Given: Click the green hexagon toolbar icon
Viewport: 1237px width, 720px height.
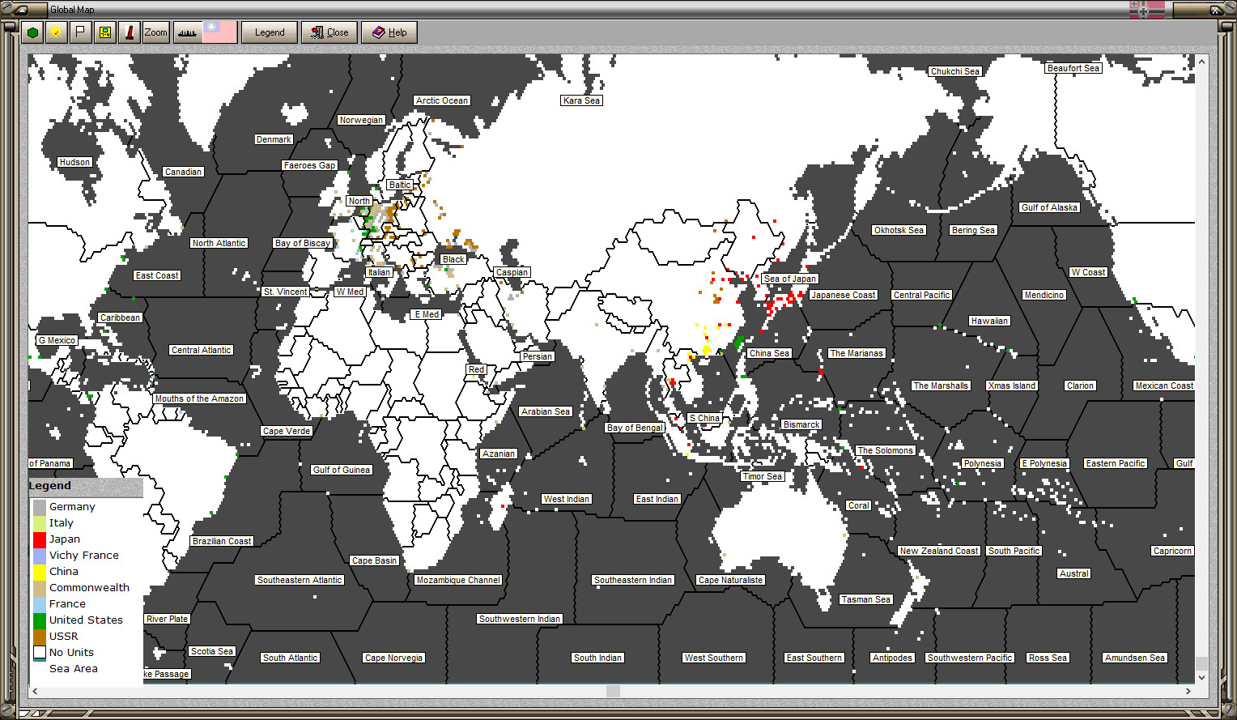Looking at the screenshot, I should [32, 32].
